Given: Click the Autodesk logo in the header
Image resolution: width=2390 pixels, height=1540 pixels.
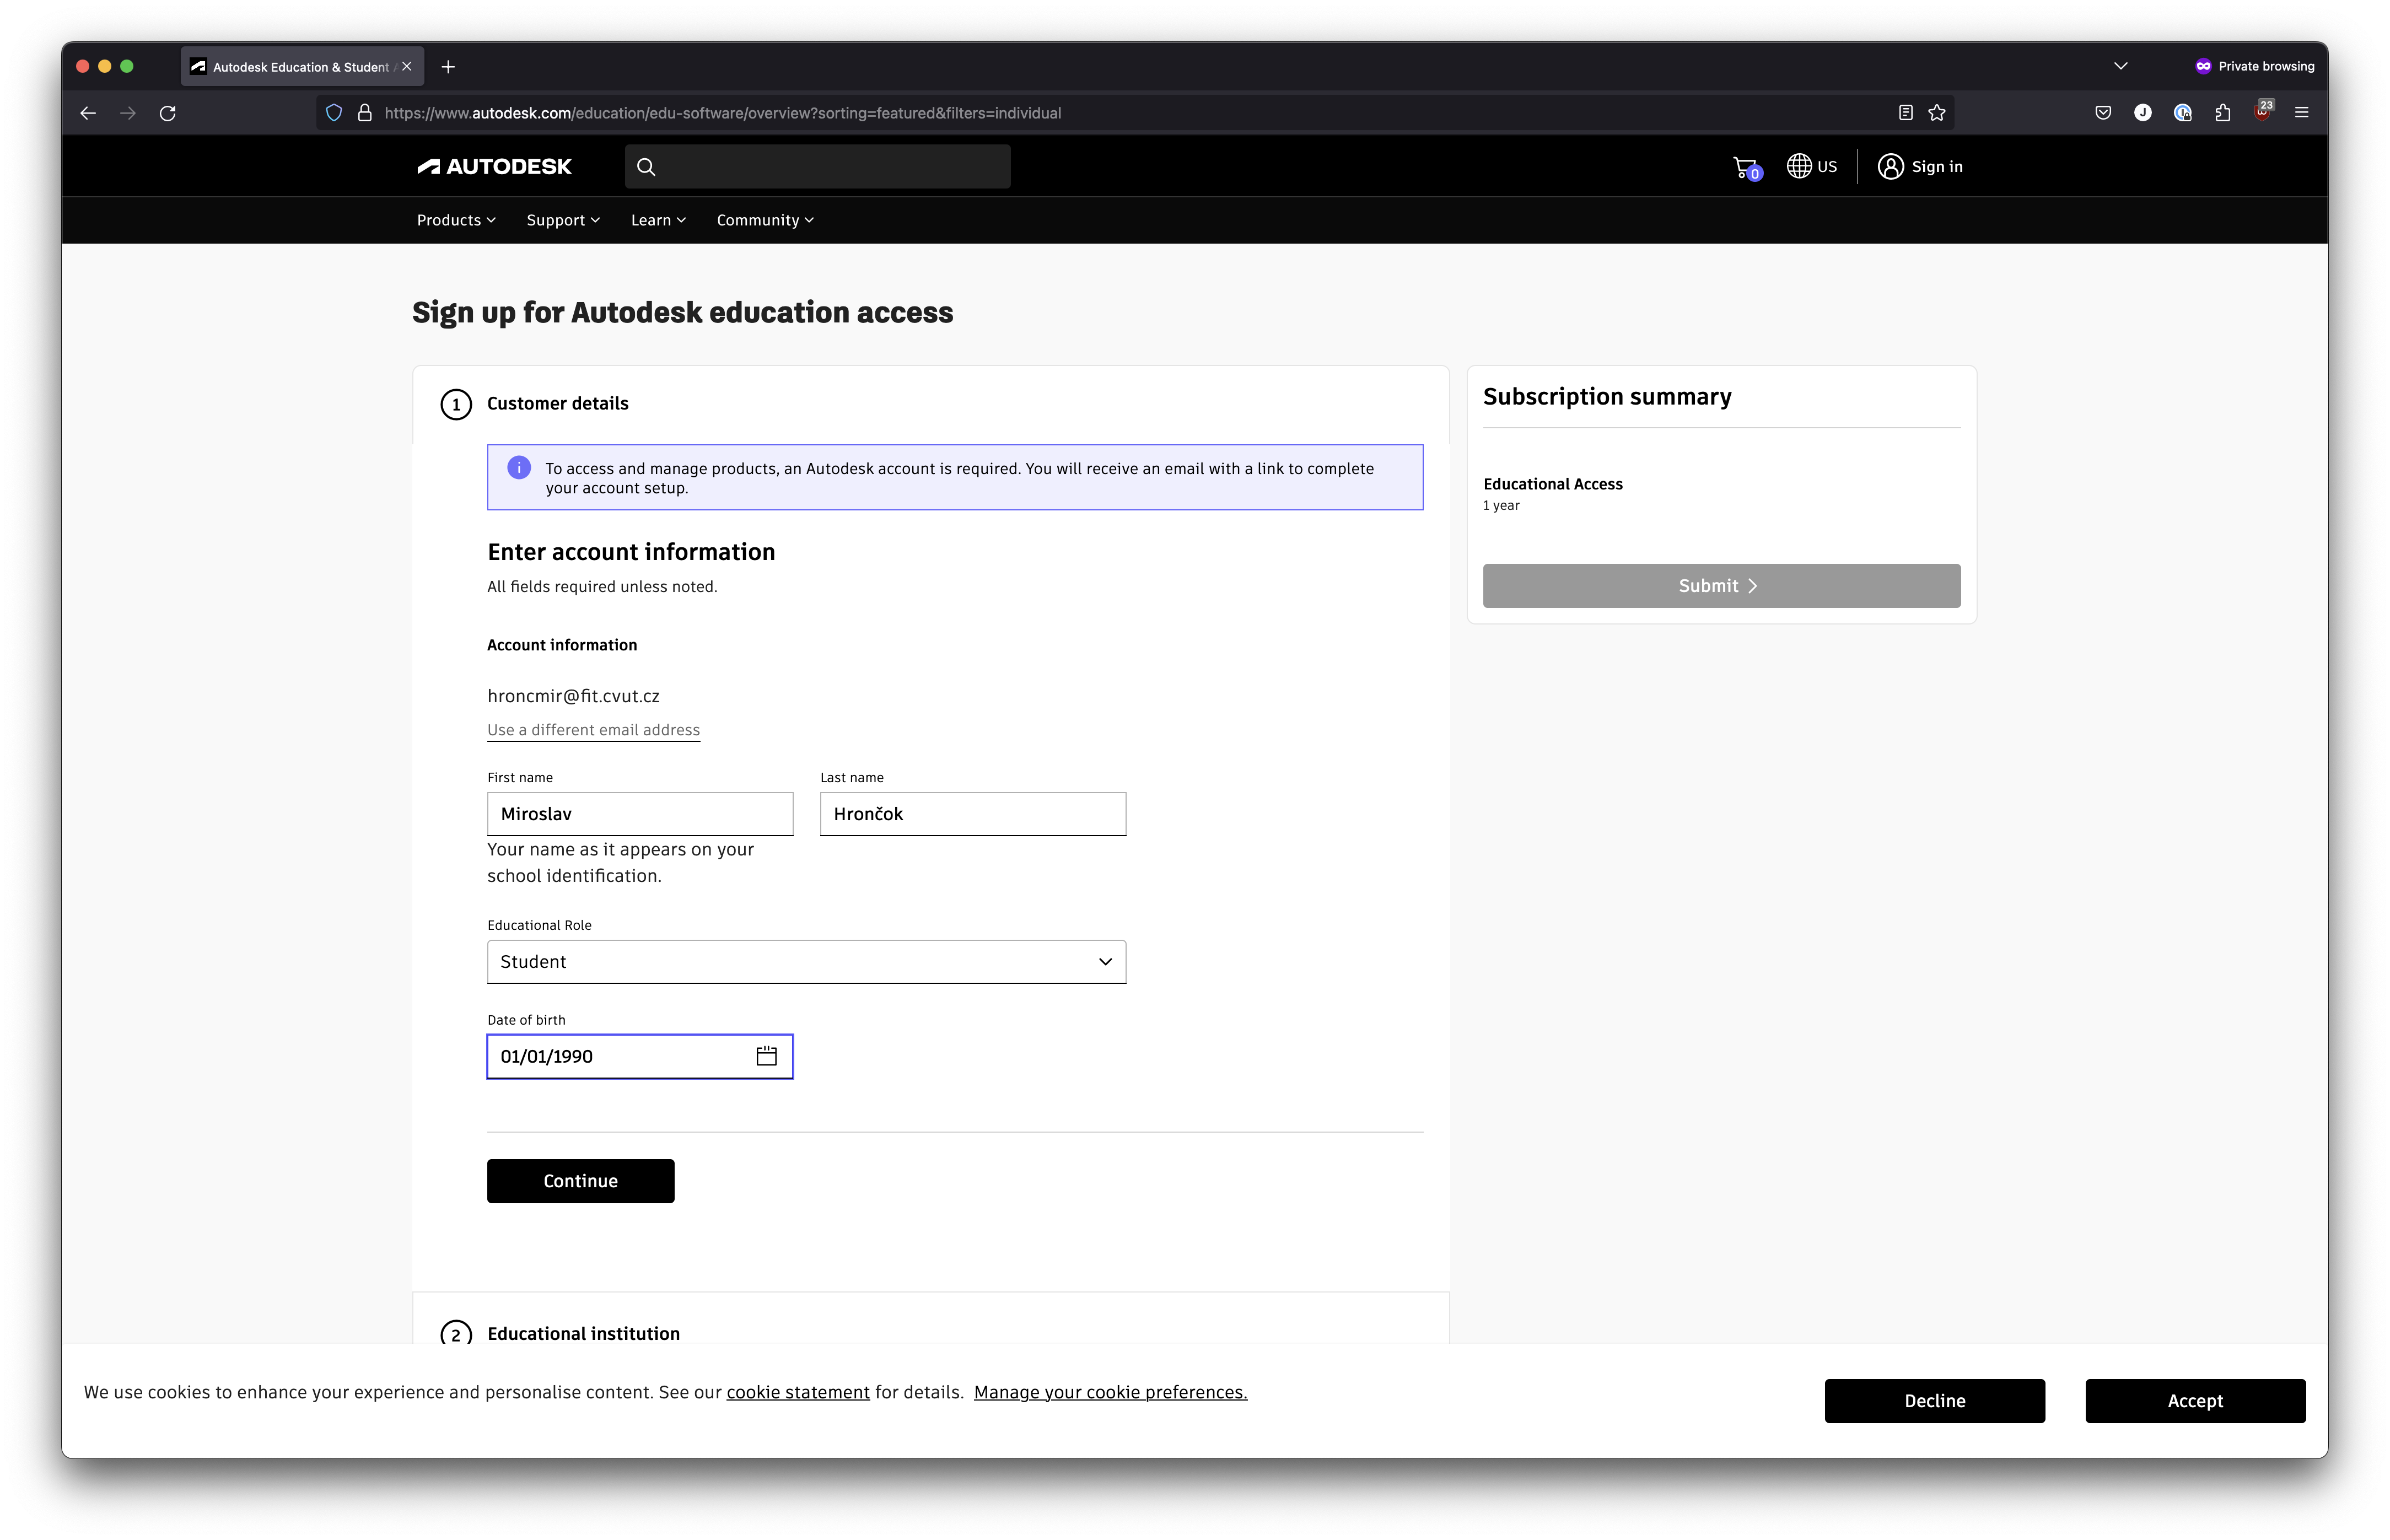Looking at the screenshot, I should point(494,167).
